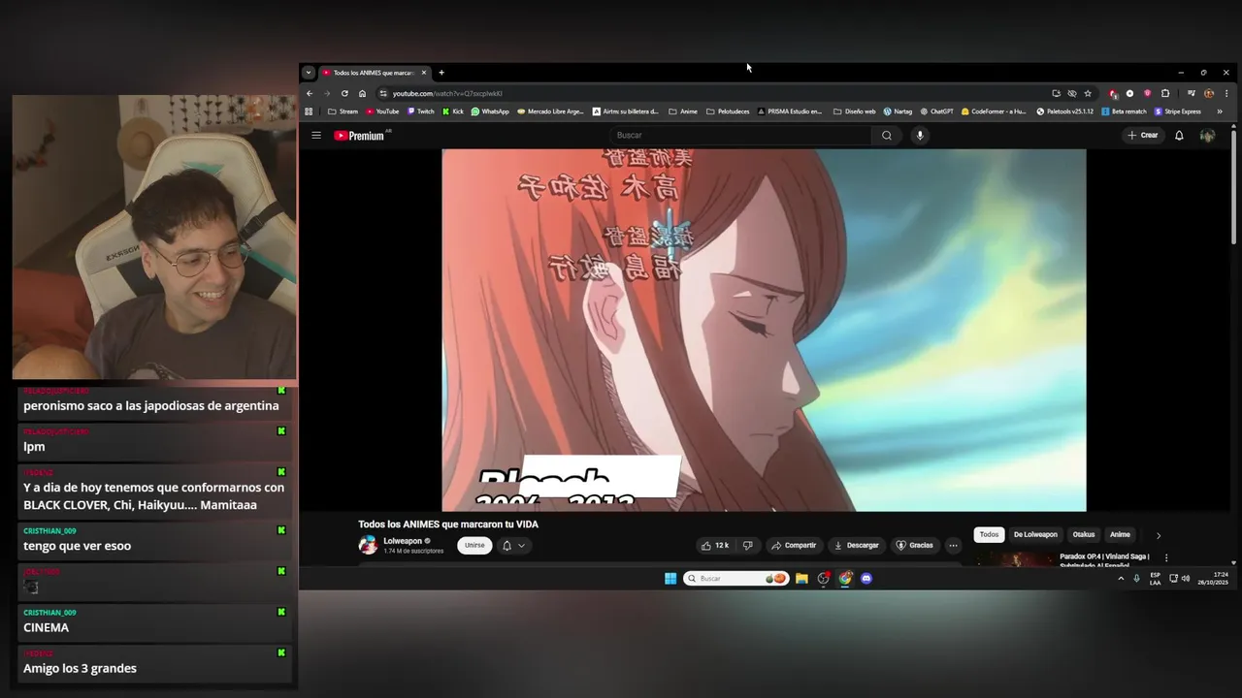Close the Todos los ANIMES tab
This screenshot has width=1242, height=698.
tap(424, 73)
